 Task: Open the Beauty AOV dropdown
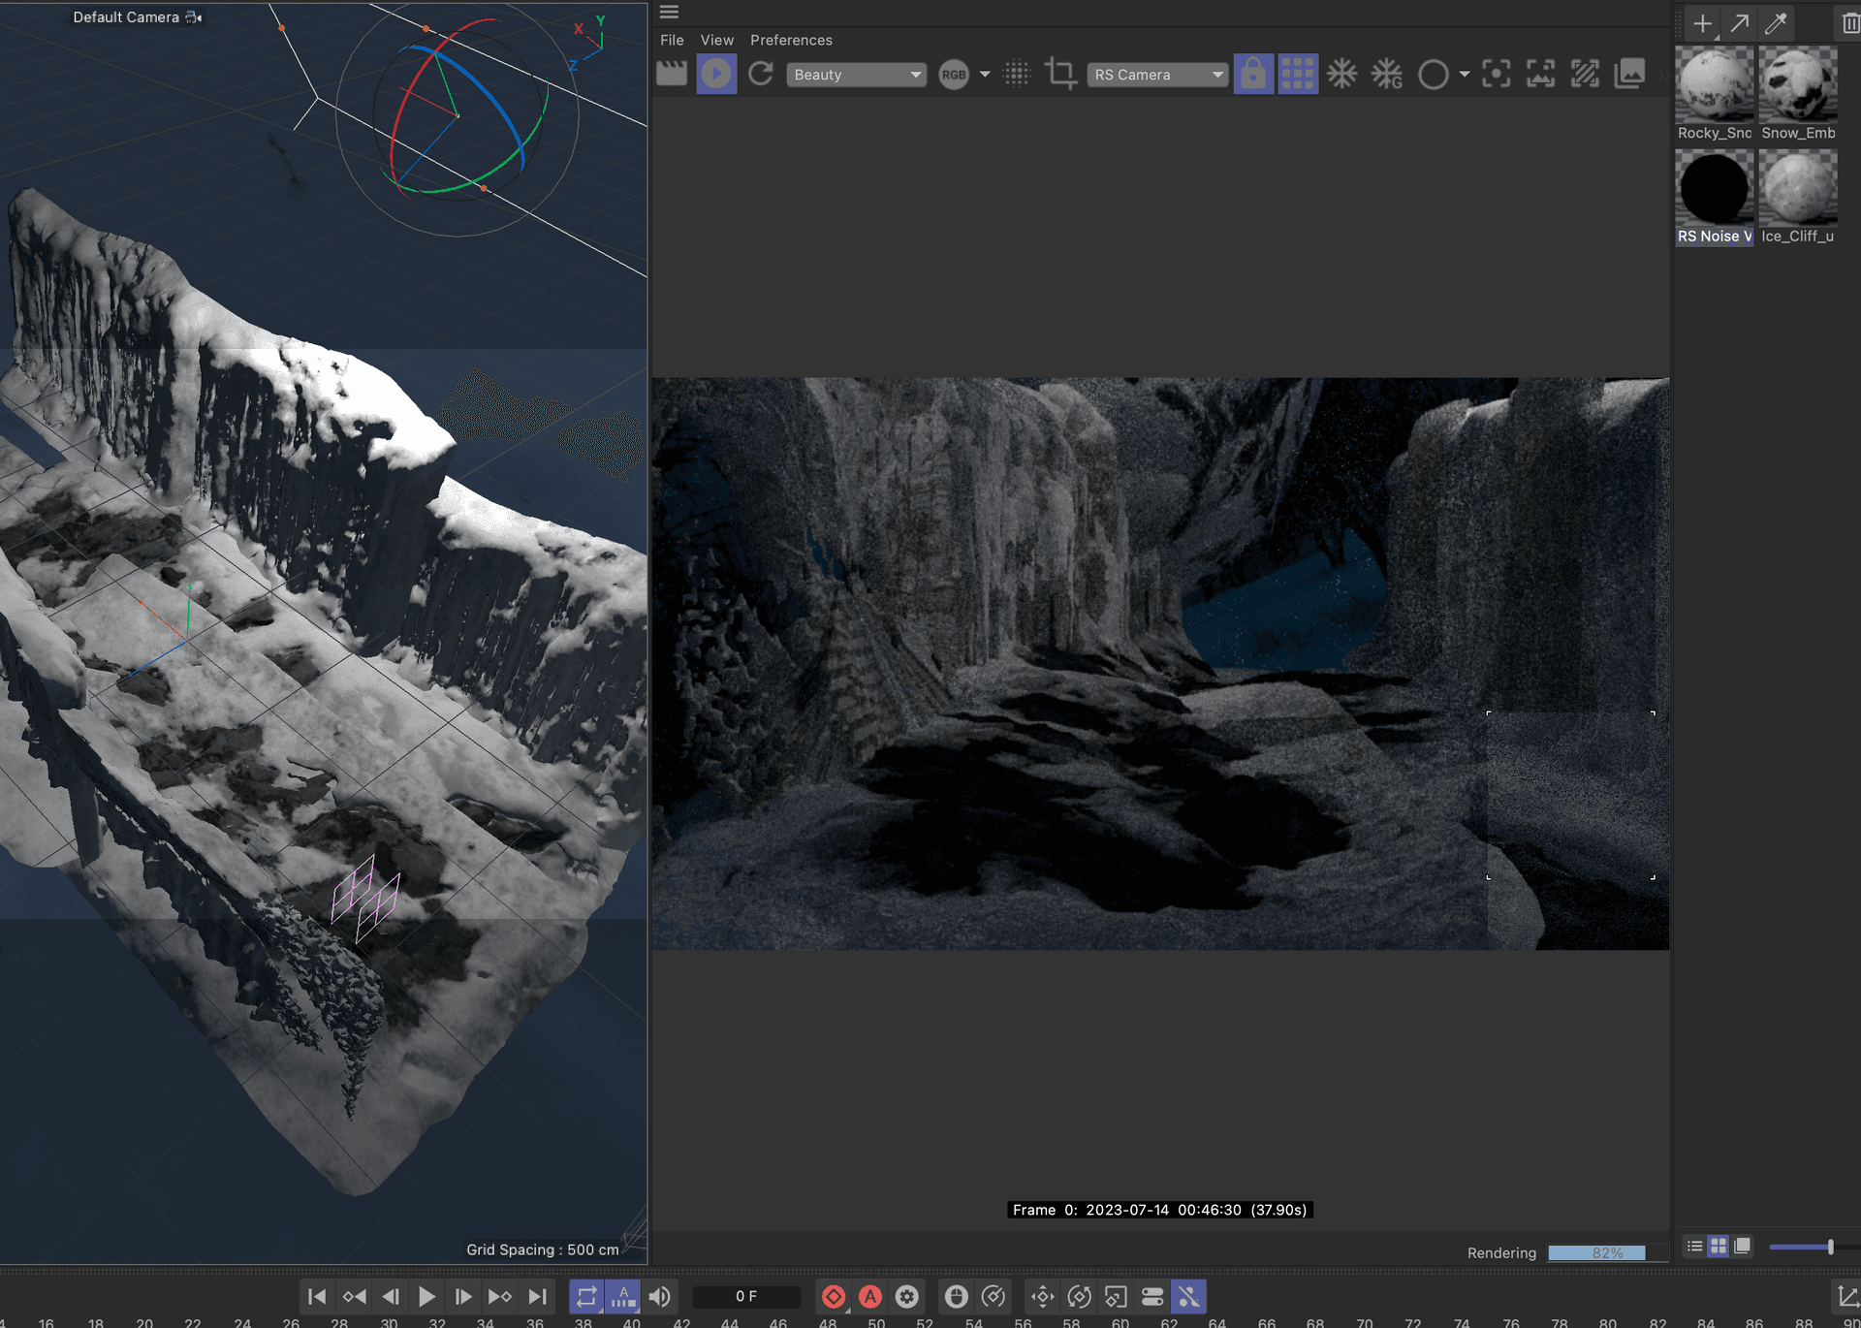[856, 75]
